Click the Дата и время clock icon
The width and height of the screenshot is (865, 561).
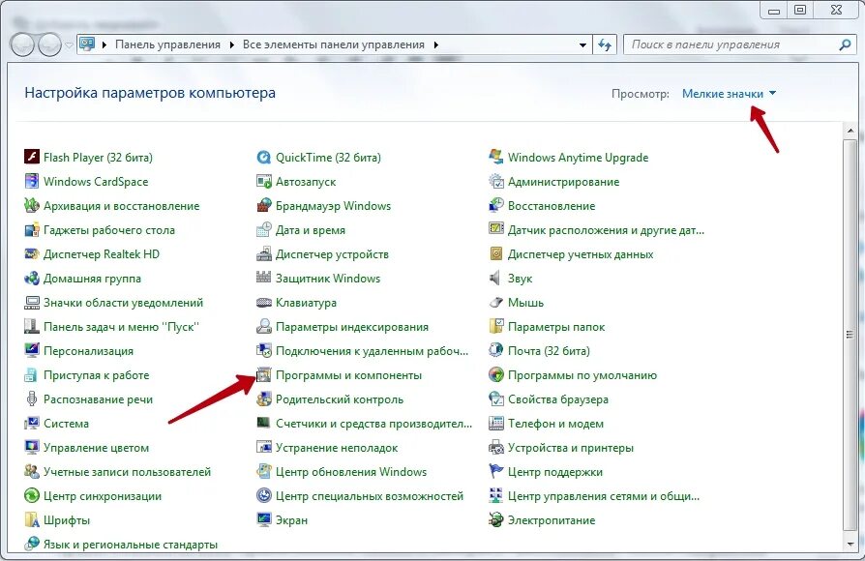pyautogui.click(x=264, y=230)
